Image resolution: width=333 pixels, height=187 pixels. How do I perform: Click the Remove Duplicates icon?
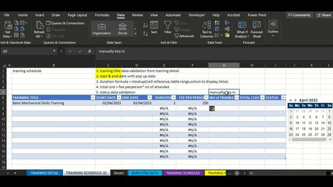(217, 29)
